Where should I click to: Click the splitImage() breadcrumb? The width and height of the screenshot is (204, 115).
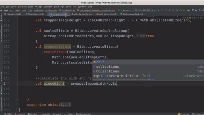(97, 10)
